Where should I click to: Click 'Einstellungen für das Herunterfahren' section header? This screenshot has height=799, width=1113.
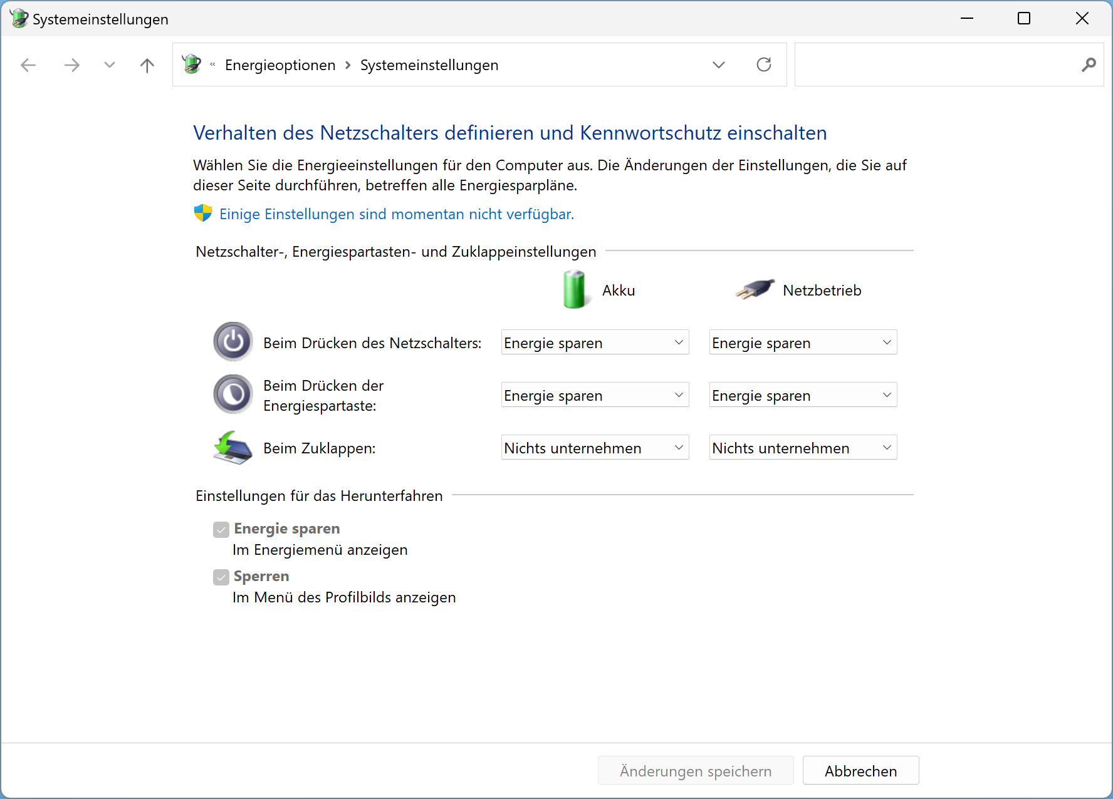coord(319,496)
